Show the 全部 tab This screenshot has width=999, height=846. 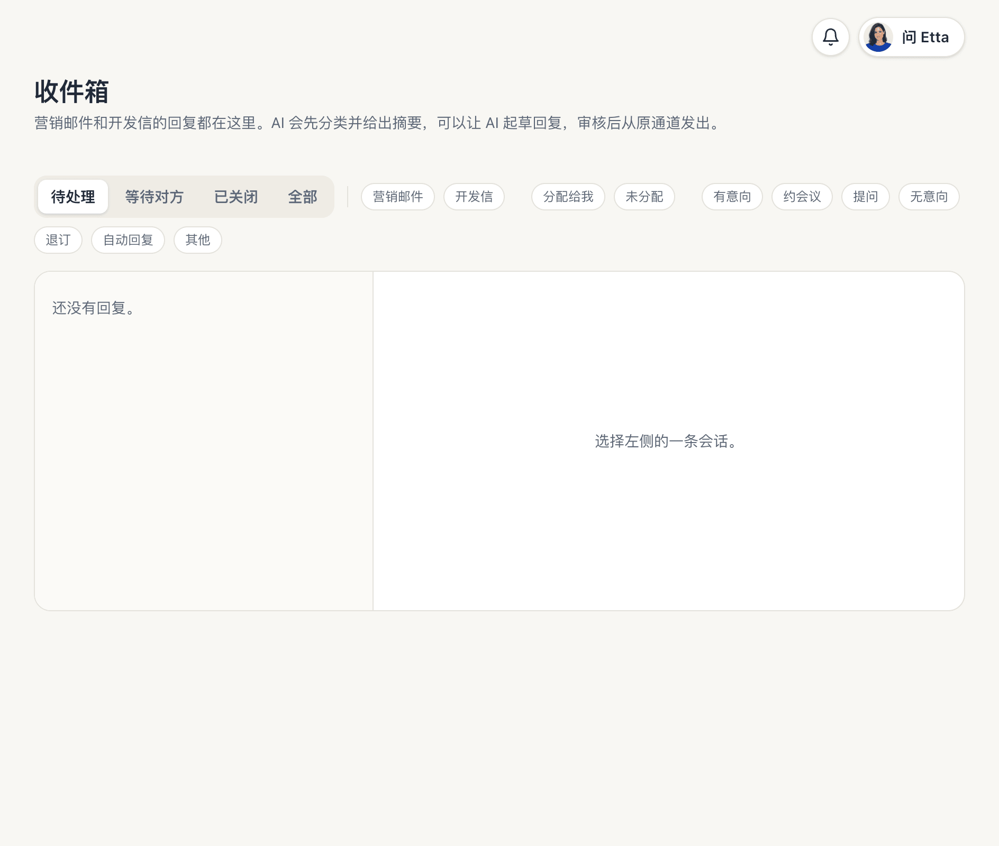tap(303, 197)
